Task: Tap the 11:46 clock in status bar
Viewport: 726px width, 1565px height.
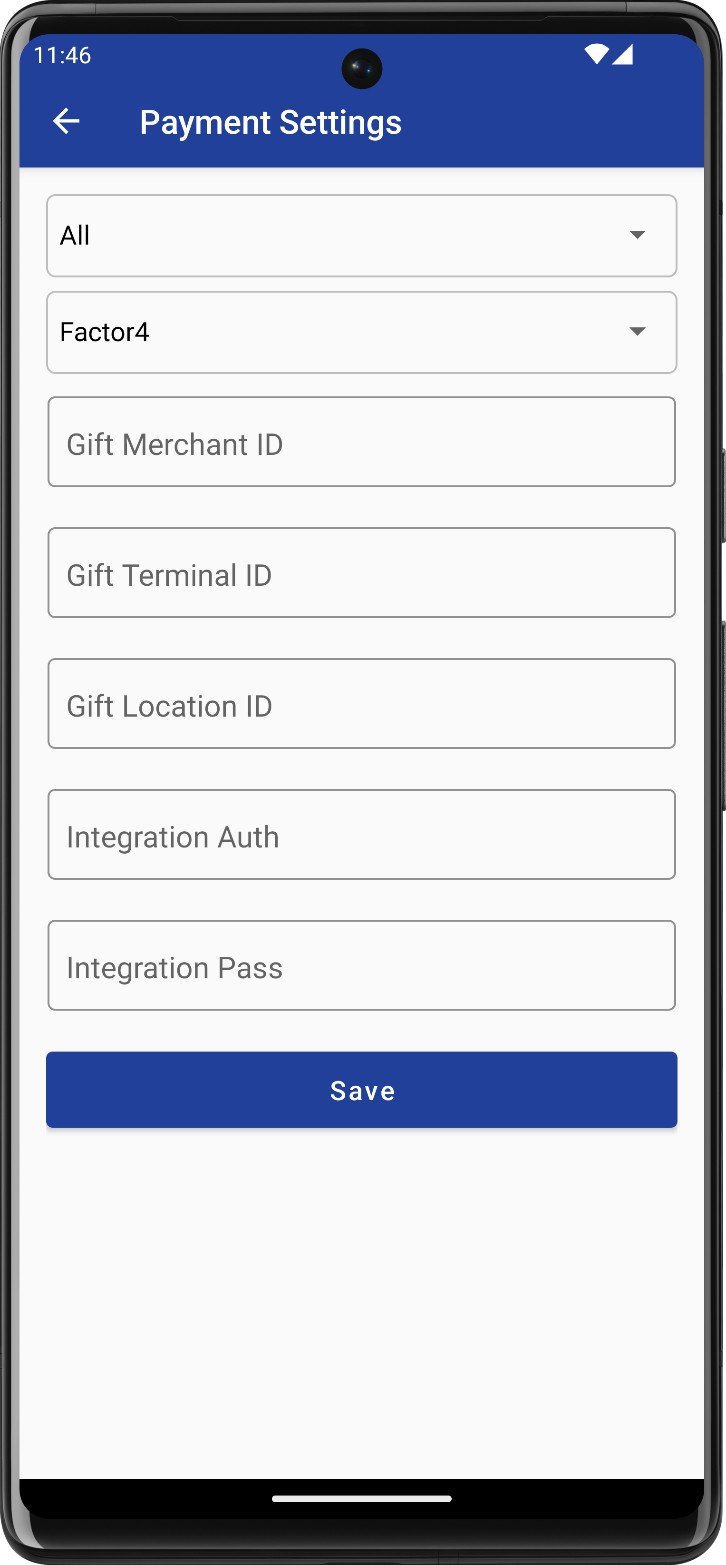Action: tap(63, 55)
